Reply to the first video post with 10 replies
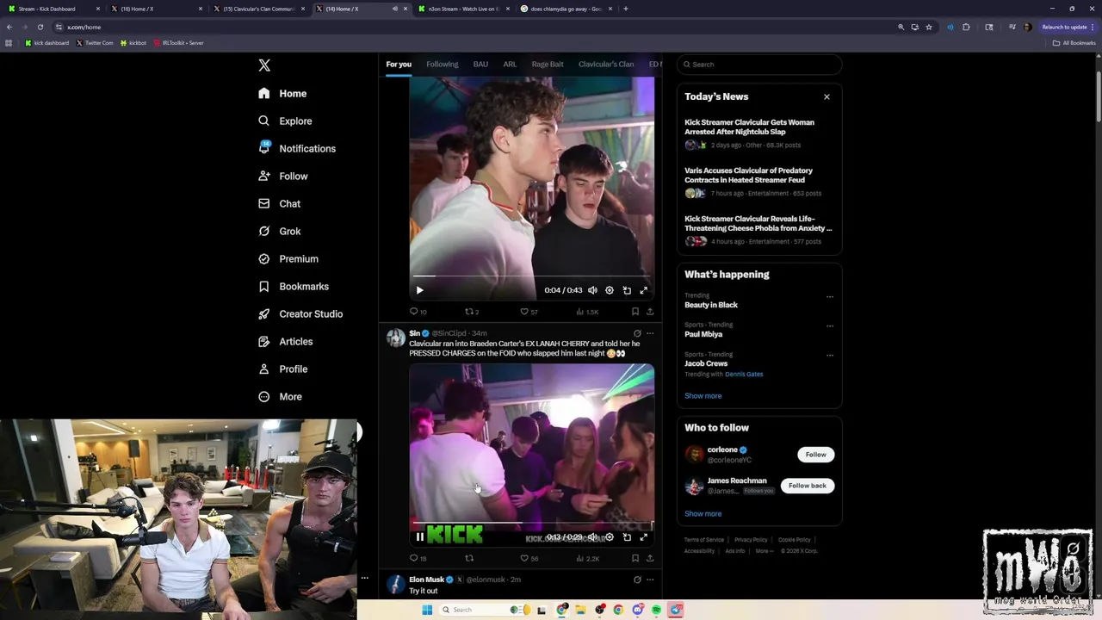 418,312
